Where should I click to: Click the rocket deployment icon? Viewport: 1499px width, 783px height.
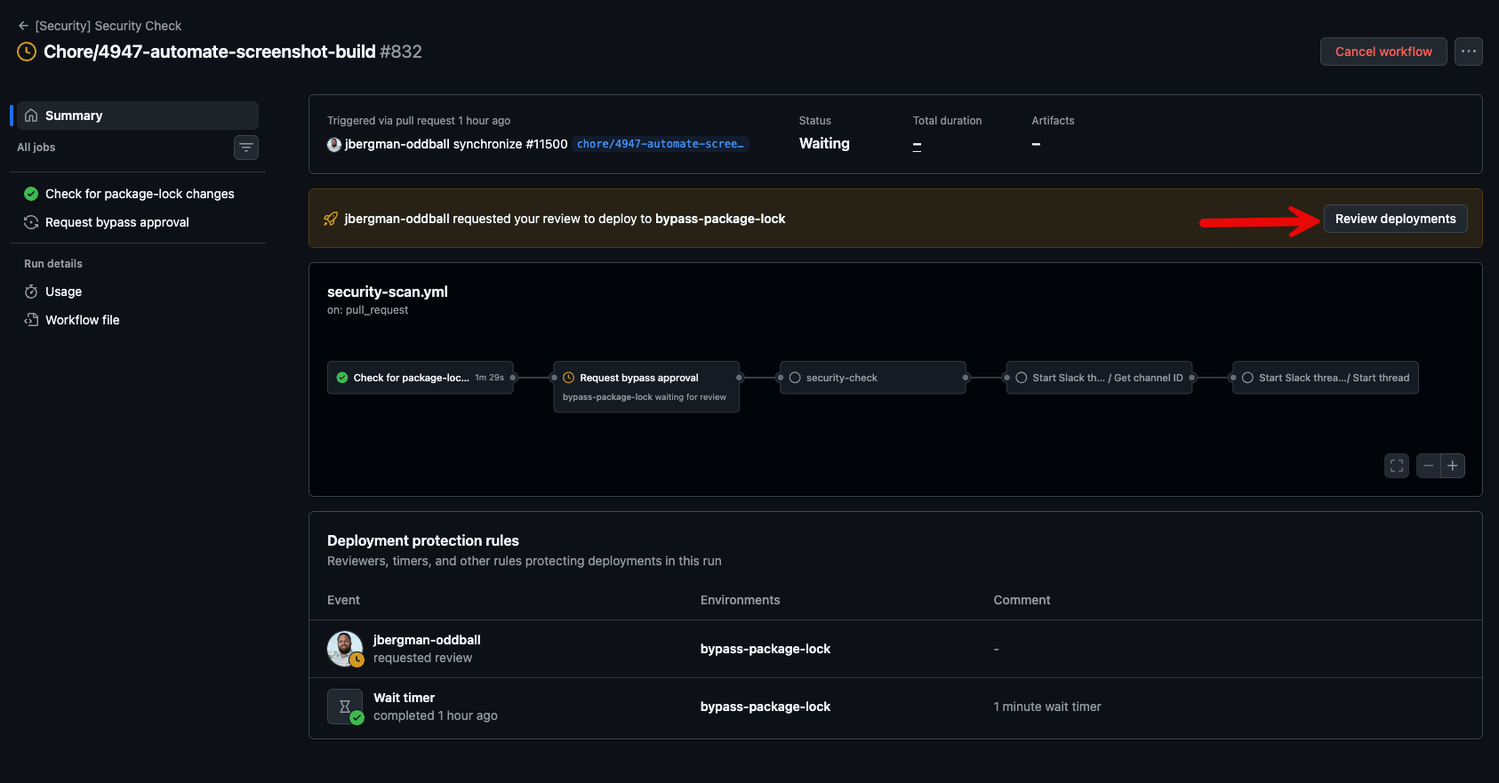coord(331,219)
